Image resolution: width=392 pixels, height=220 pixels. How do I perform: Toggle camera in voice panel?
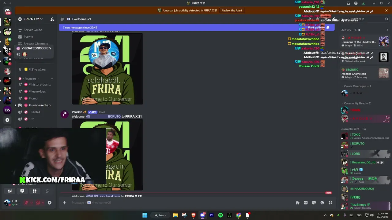9,191
